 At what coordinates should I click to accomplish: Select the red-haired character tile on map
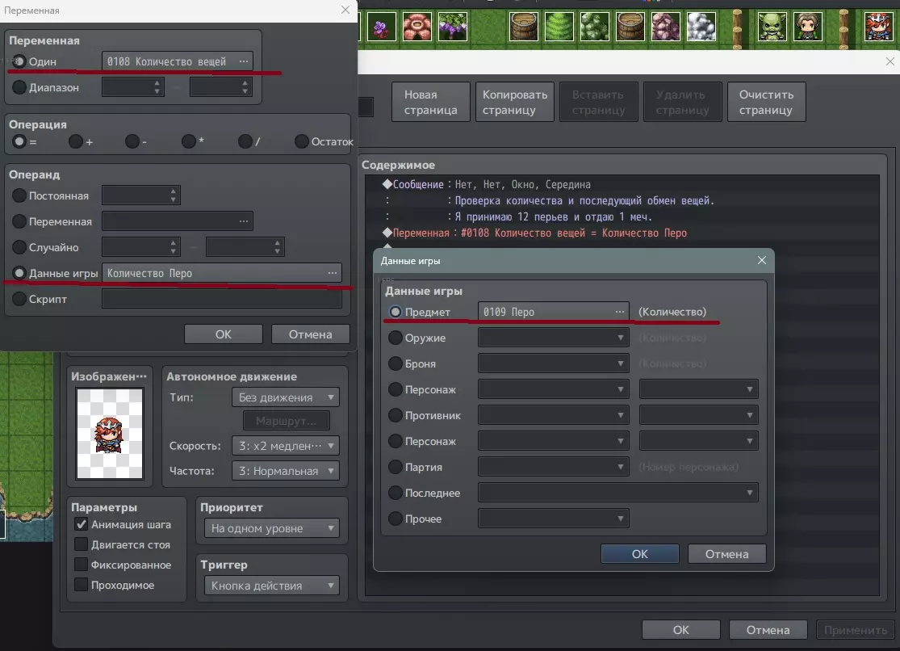tap(879, 27)
